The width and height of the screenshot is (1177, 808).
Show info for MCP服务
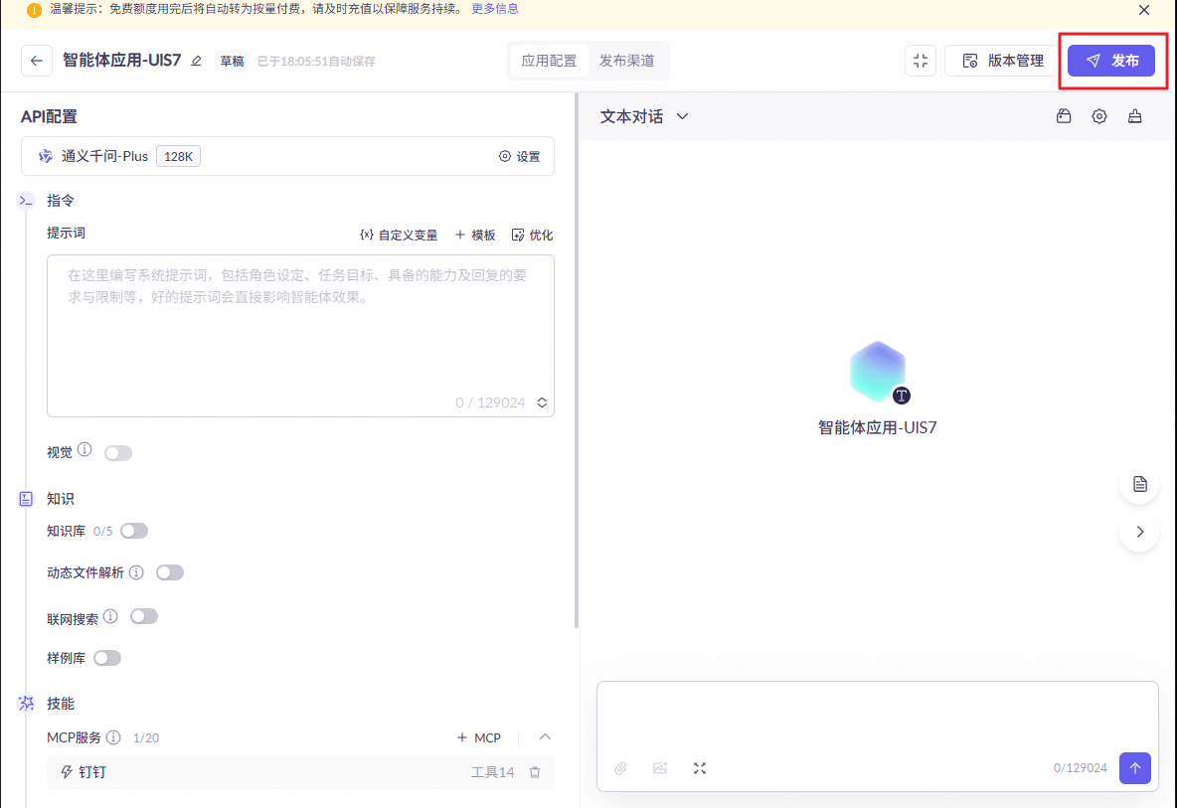pos(113,737)
